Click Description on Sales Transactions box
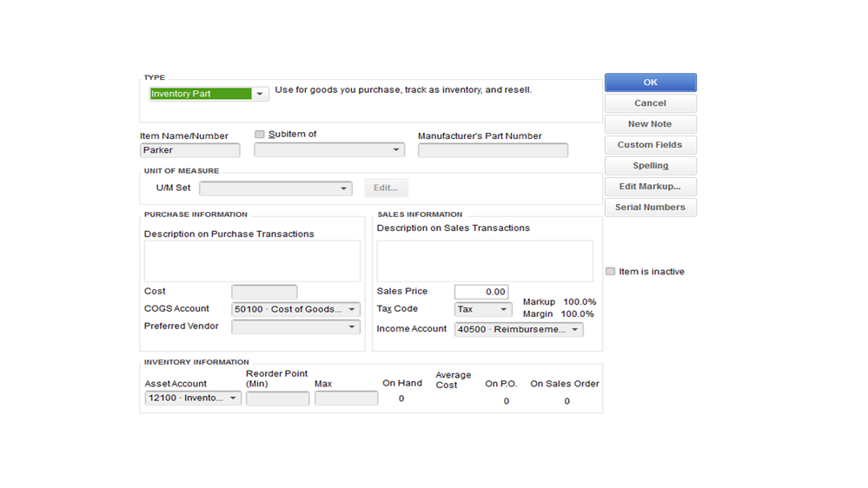 coord(485,261)
